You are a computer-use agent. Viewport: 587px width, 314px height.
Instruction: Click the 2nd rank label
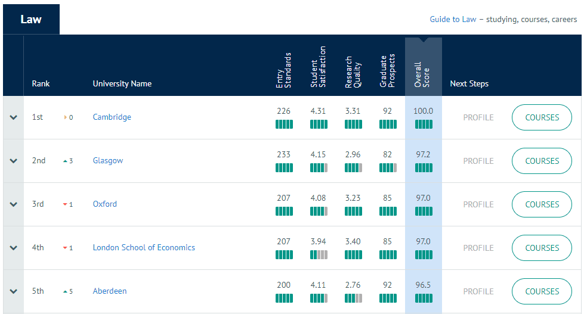tap(39, 160)
